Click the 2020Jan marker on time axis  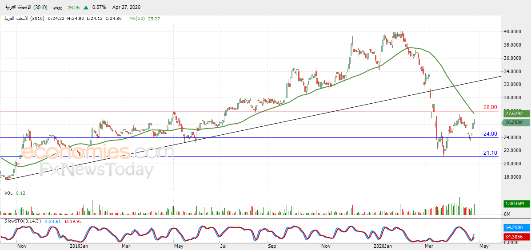pyautogui.click(x=382, y=246)
